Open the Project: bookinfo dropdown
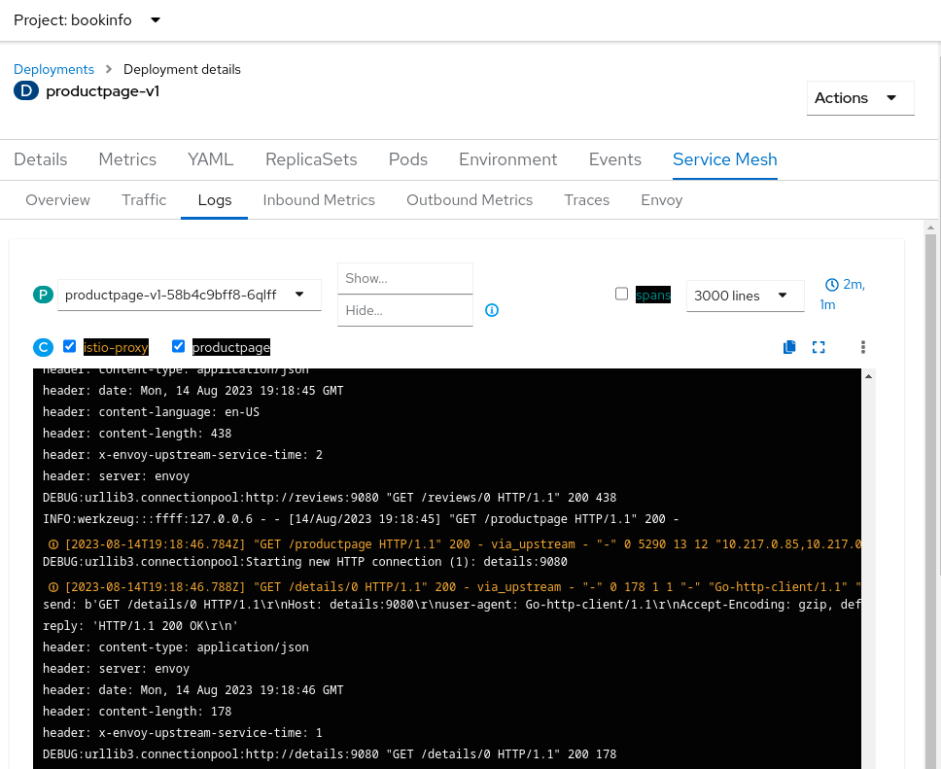This screenshot has height=769, width=941. tap(87, 19)
